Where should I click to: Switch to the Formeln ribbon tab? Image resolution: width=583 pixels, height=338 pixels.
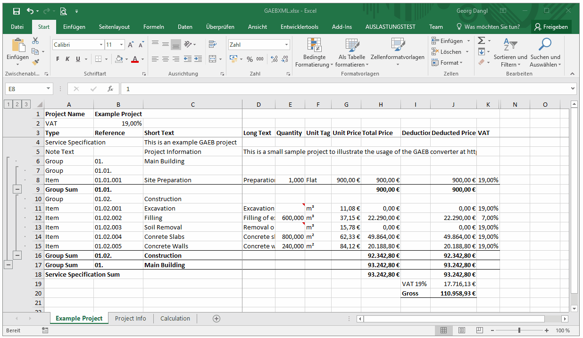(x=154, y=27)
